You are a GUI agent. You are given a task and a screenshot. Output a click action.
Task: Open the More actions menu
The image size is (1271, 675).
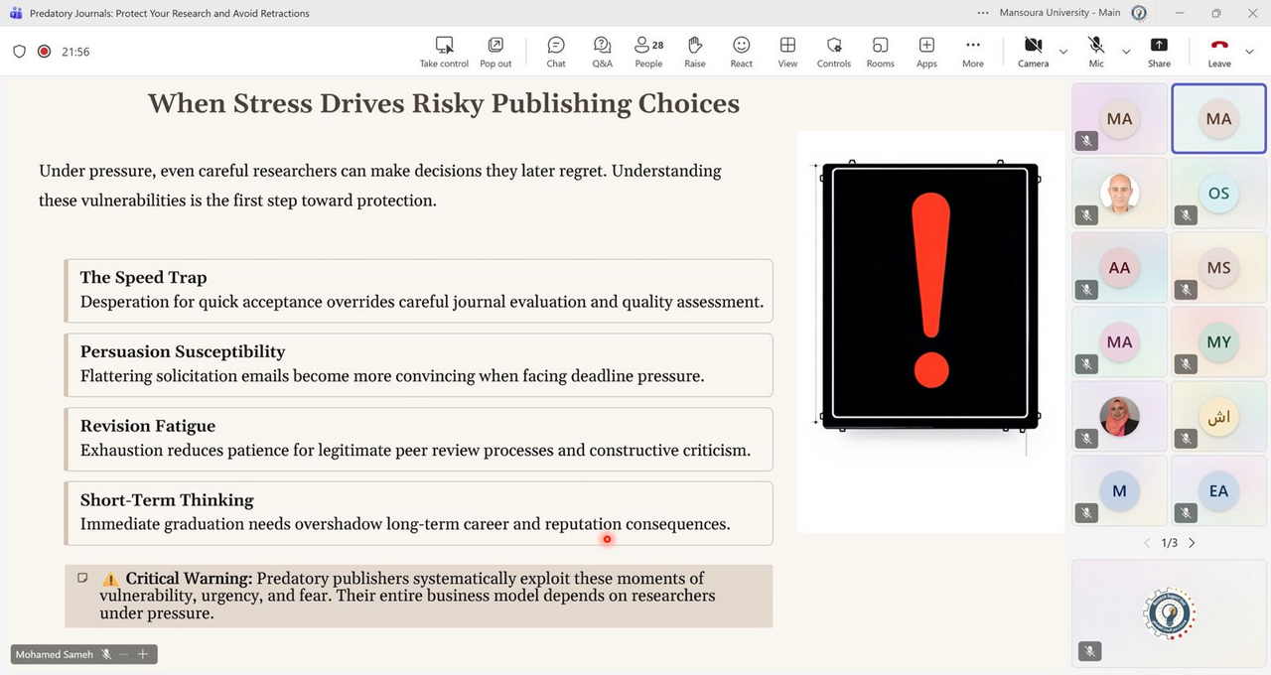(x=973, y=52)
